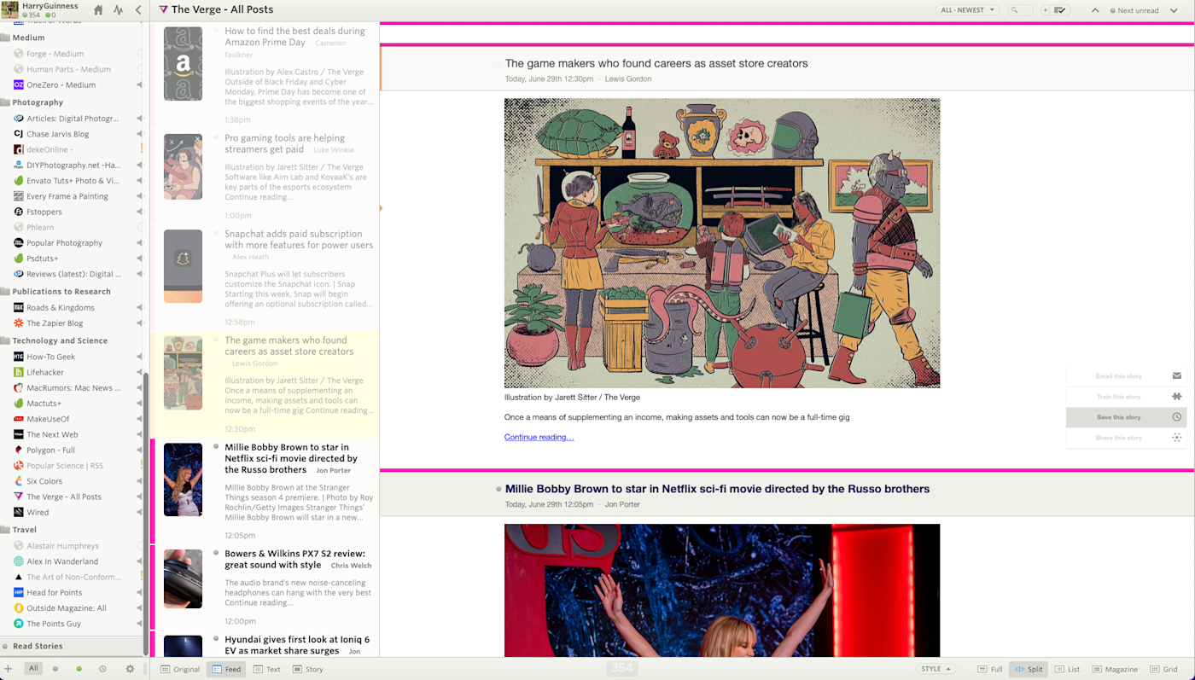Click The Verge logo in the feed title
Screen dimensions: 1195x680
click(163, 10)
